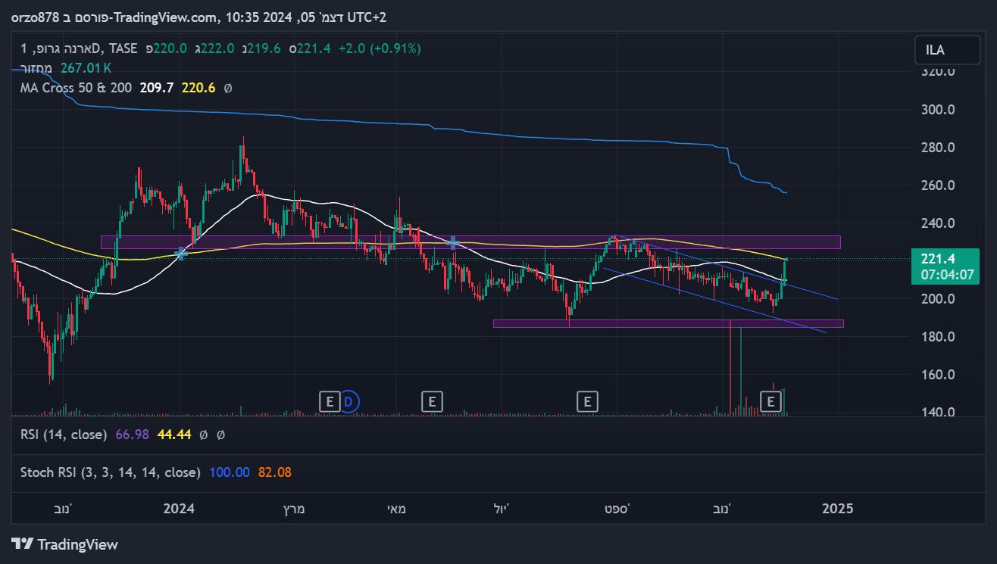Click the RSI value 66.98
Image resolution: width=997 pixels, height=564 pixels.
(132, 435)
